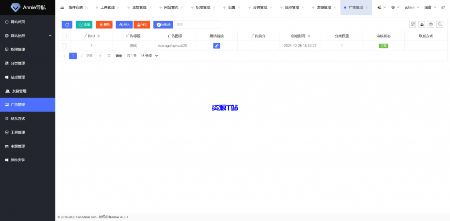Click the 导出 export button
Screen dimensions: 450x221
[x=142, y=25]
